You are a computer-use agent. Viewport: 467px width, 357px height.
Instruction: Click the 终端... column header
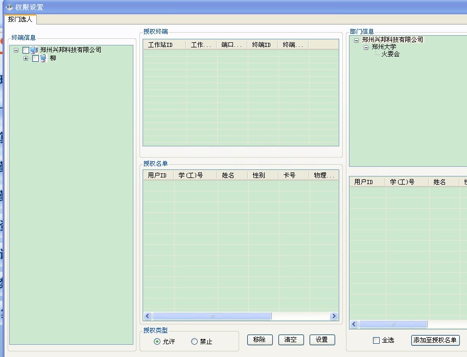pos(293,45)
